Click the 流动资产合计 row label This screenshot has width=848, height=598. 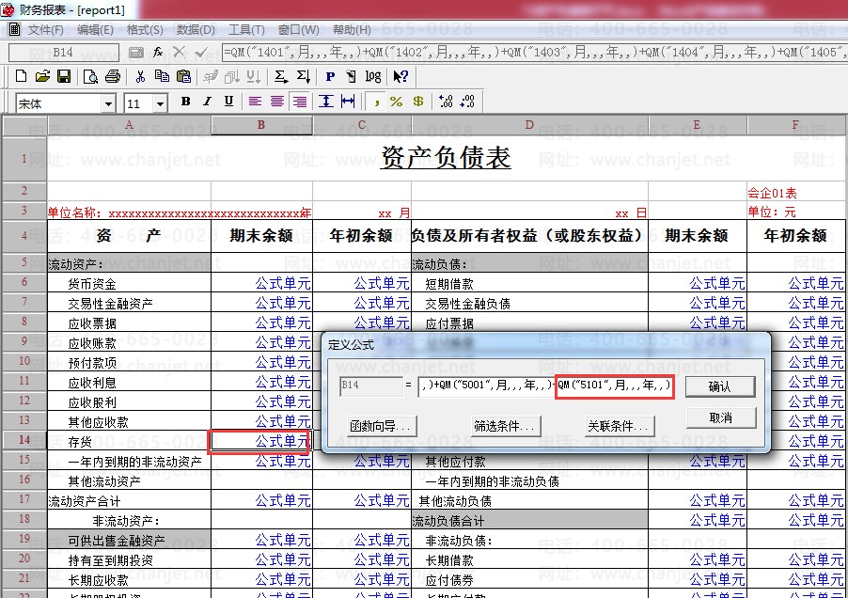pyautogui.click(x=85, y=501)
